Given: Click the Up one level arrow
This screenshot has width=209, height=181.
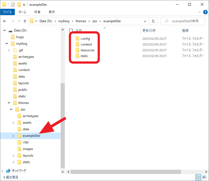Looking at the screenshot, I should [x=25, y=21].
